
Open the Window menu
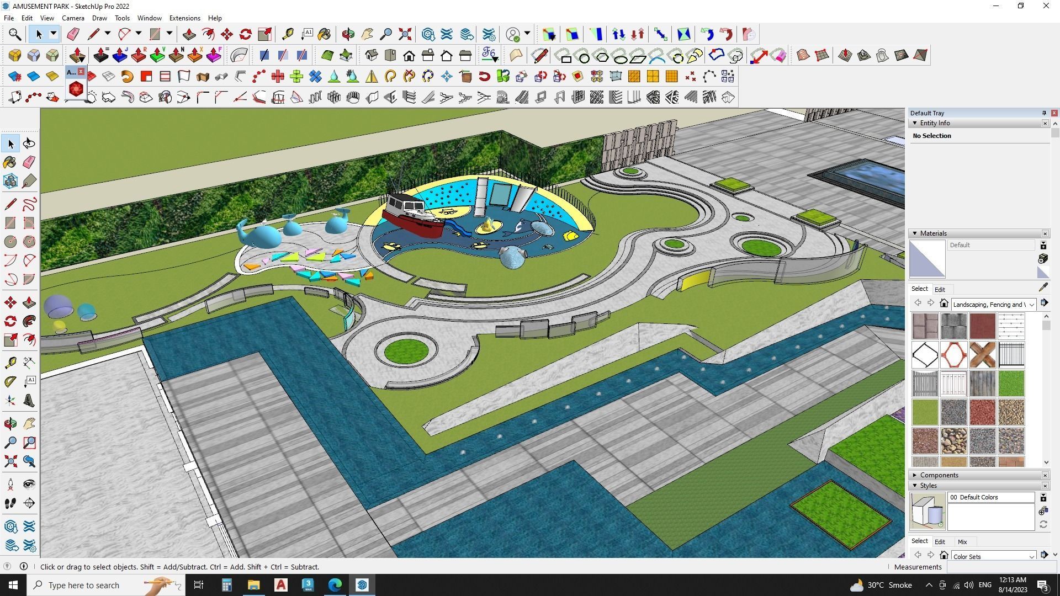[149, 18]
